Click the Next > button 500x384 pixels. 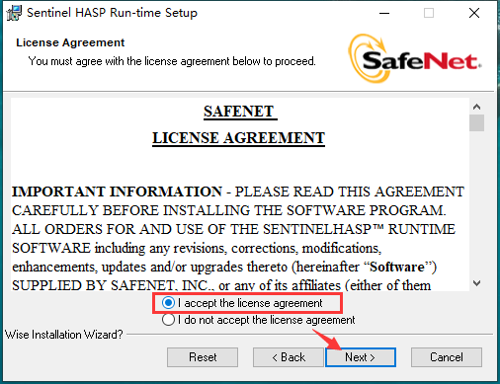(361, 357)
